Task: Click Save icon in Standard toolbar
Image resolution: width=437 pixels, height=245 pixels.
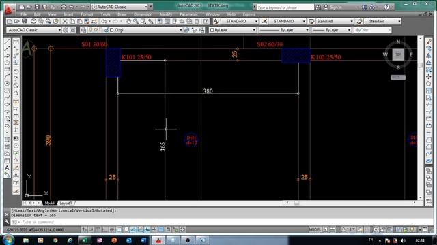Action: (x=25, y=21)
